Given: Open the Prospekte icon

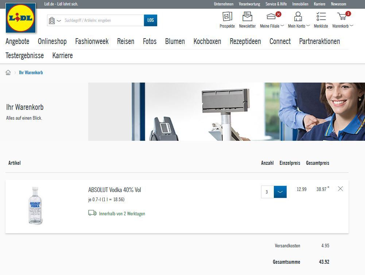Looking at the screenshot, I should (227, 17).
